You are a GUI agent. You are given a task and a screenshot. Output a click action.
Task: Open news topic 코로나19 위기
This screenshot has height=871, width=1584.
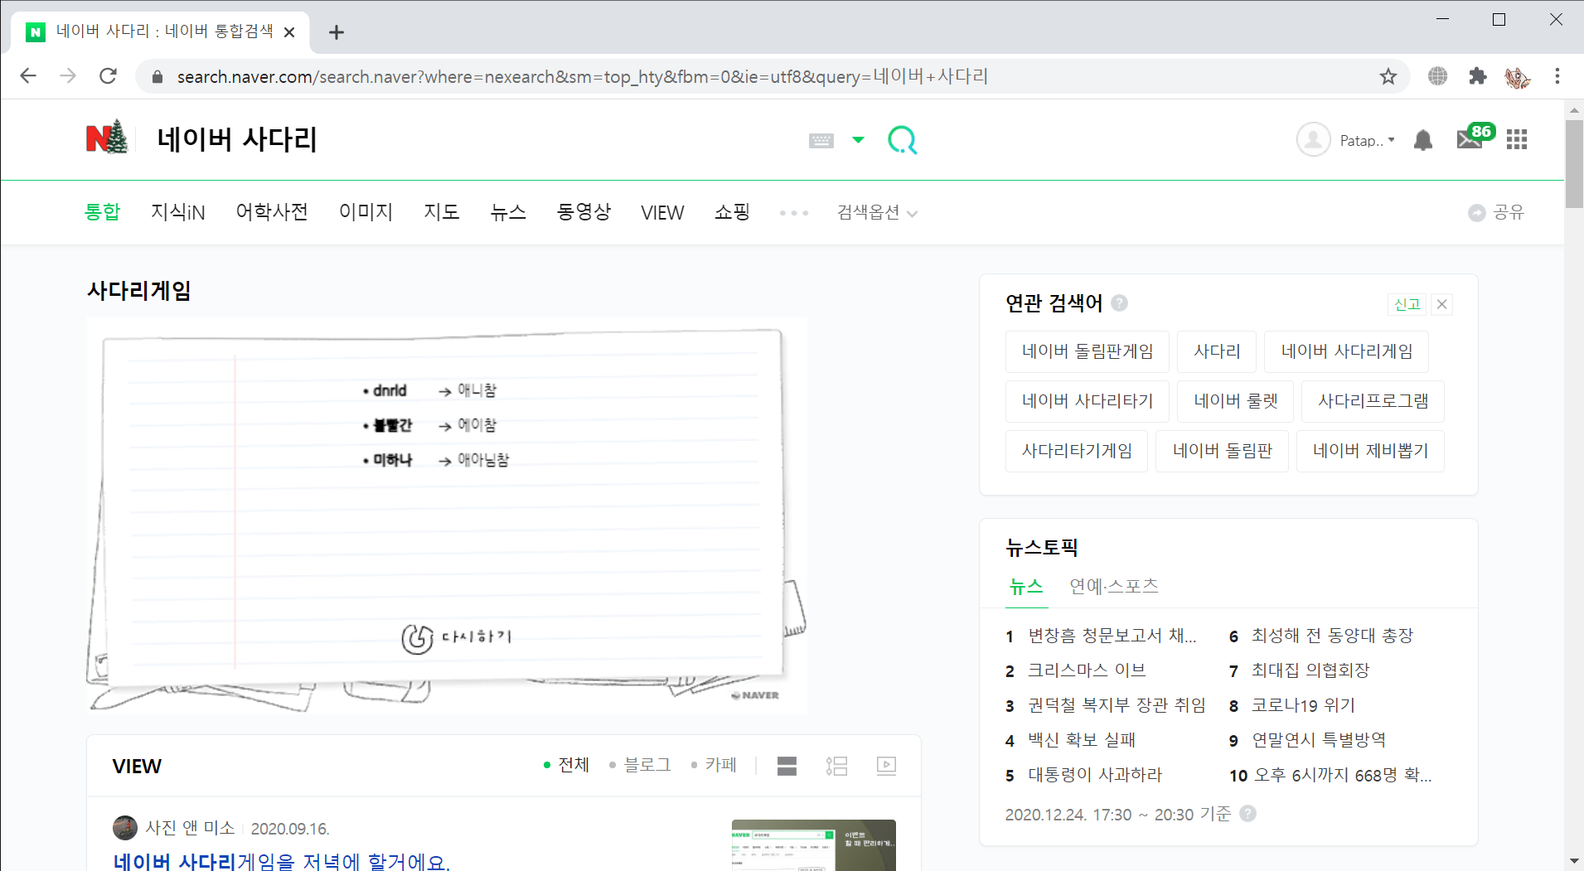point(1303,705)
